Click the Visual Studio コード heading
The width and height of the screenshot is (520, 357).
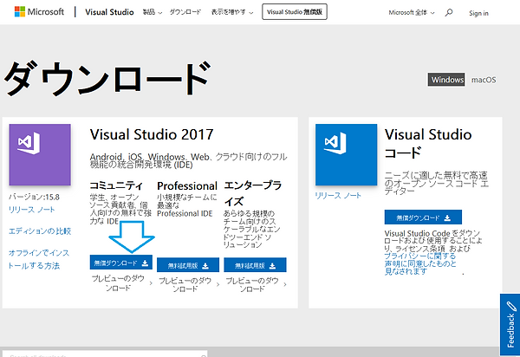[x=428, y=143]
